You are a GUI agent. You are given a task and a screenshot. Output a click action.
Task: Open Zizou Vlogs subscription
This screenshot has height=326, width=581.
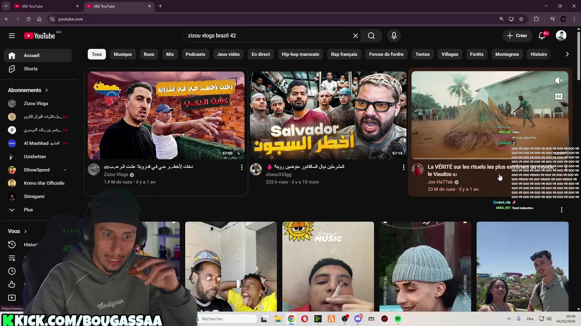(x=38, y=104)
